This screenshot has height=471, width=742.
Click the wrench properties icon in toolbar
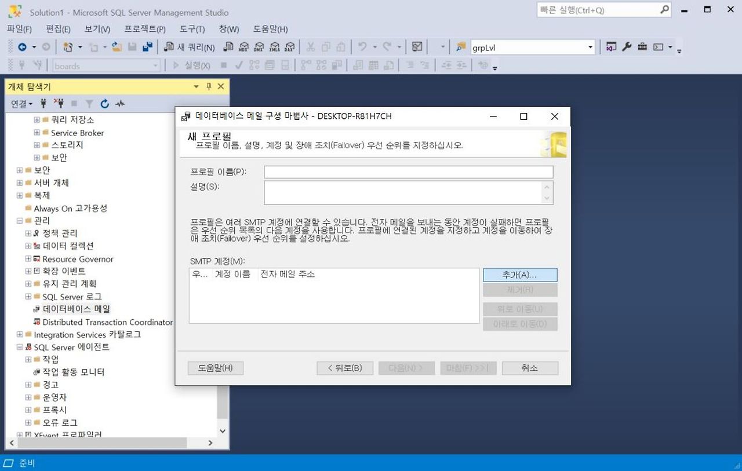pos(627,47)
